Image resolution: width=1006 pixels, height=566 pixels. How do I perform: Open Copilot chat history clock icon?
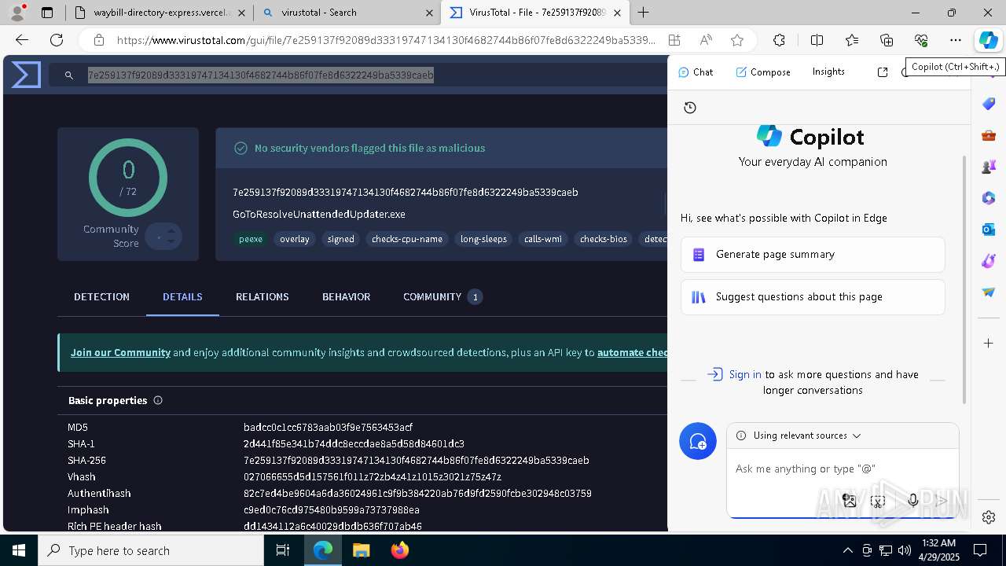point(690,108)
